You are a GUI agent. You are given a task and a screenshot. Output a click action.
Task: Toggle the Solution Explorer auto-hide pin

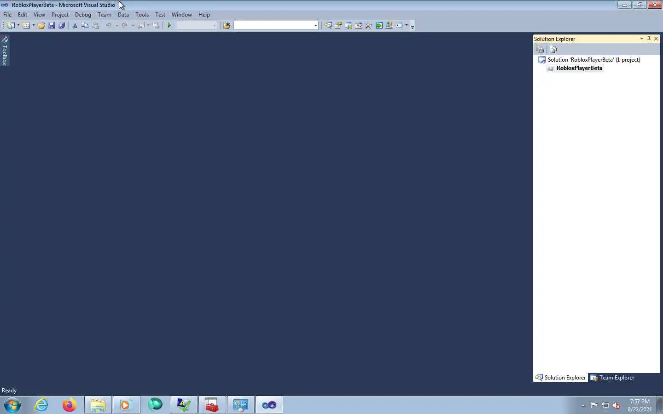(649, 39)
